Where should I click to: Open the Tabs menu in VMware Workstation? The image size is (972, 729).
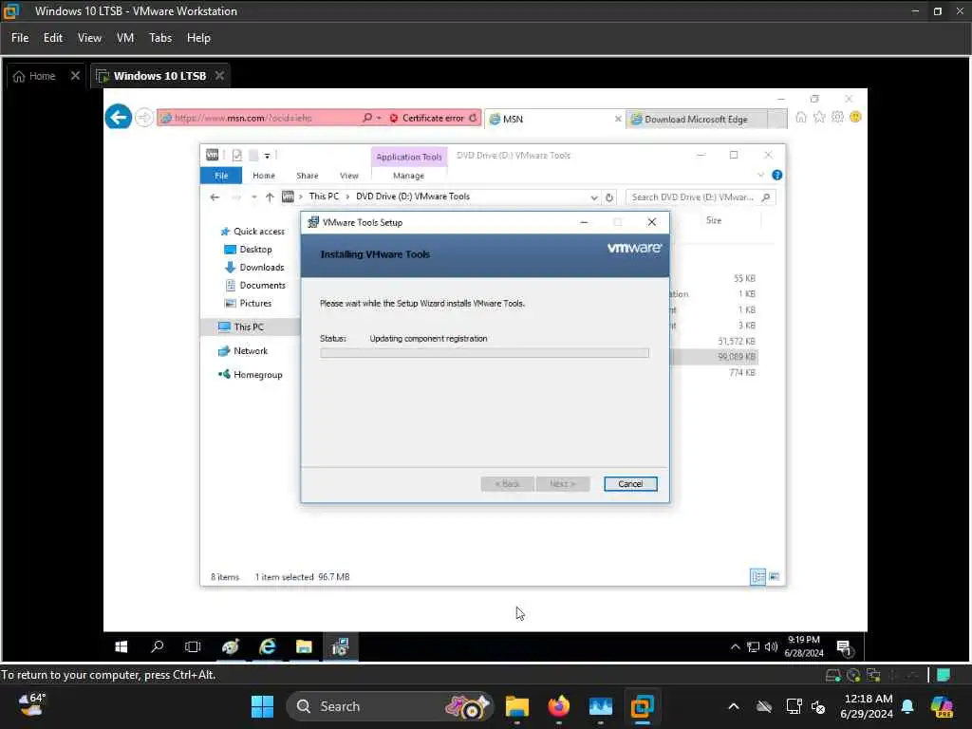point(160,38)
